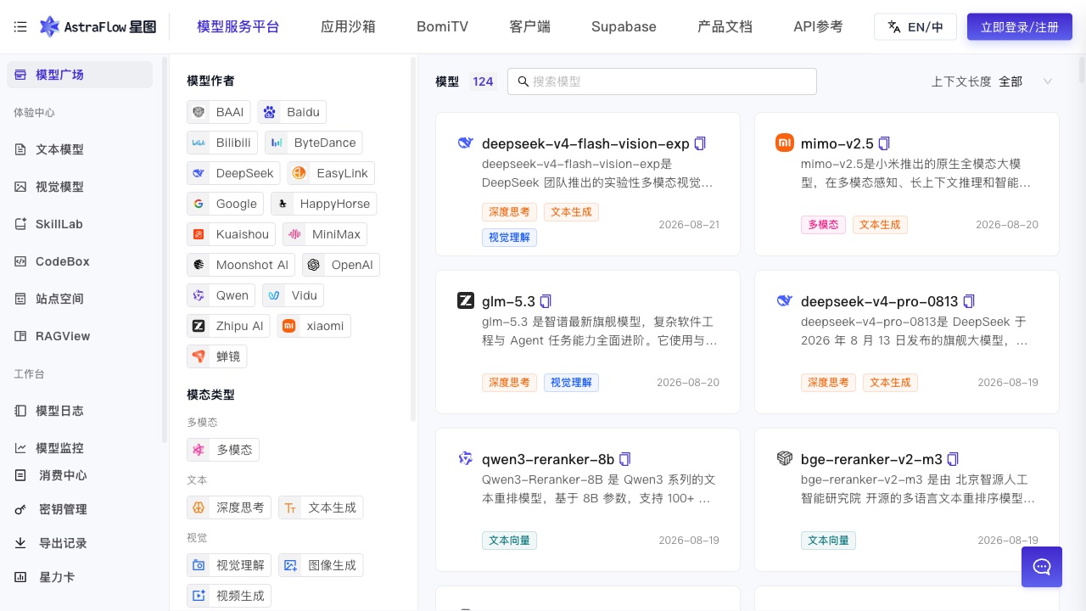Copy model name deepseek-v4-flash-vision-exp
1086x611 pixels.
(700, 143)
